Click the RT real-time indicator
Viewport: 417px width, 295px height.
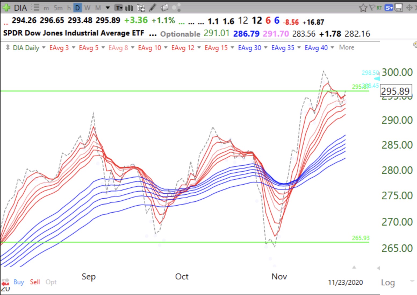click(x=379, y=8)
